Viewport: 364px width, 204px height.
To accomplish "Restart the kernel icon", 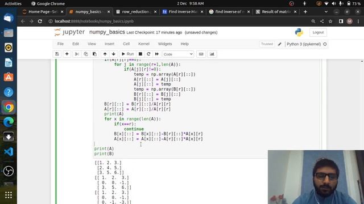I will point(148,54).
